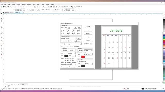165x92 pixels.
Task: Select the Shape edit tool
Action: pyautogui.click(x=1, y=16)
